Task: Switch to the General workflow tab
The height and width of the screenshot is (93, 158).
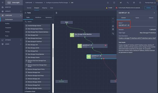Action: [x=29, y=8]
